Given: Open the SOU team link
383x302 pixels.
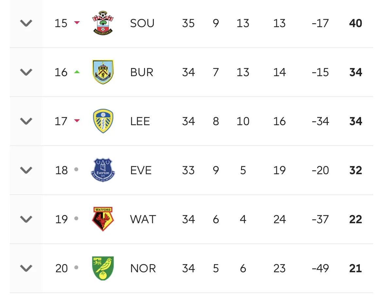Looking at the screenshot, I should click(142, 23).
